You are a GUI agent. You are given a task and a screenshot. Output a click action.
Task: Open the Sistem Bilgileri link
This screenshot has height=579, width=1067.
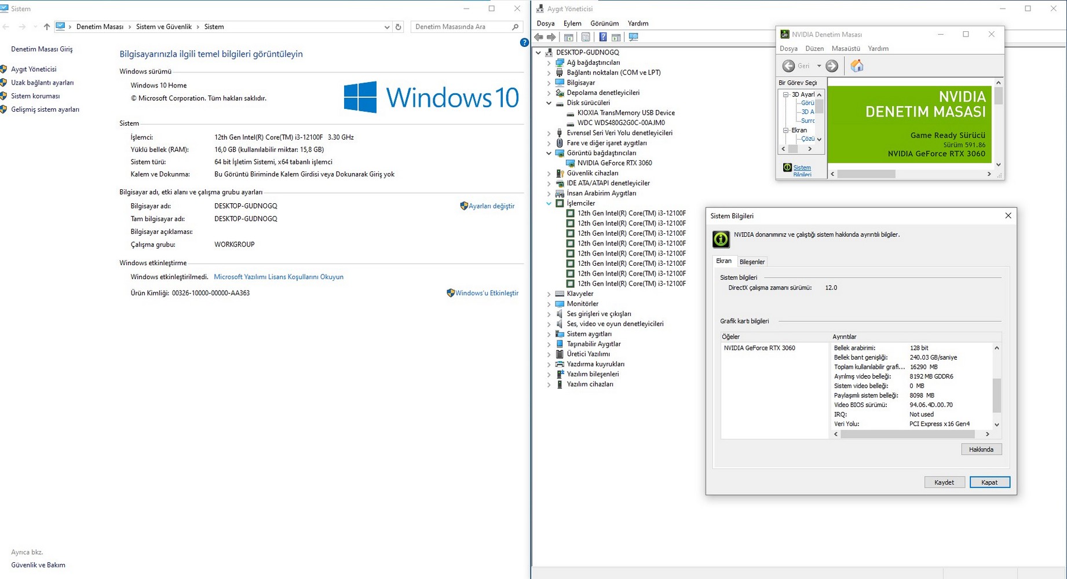pyautogui.click(x=802, y=171)
